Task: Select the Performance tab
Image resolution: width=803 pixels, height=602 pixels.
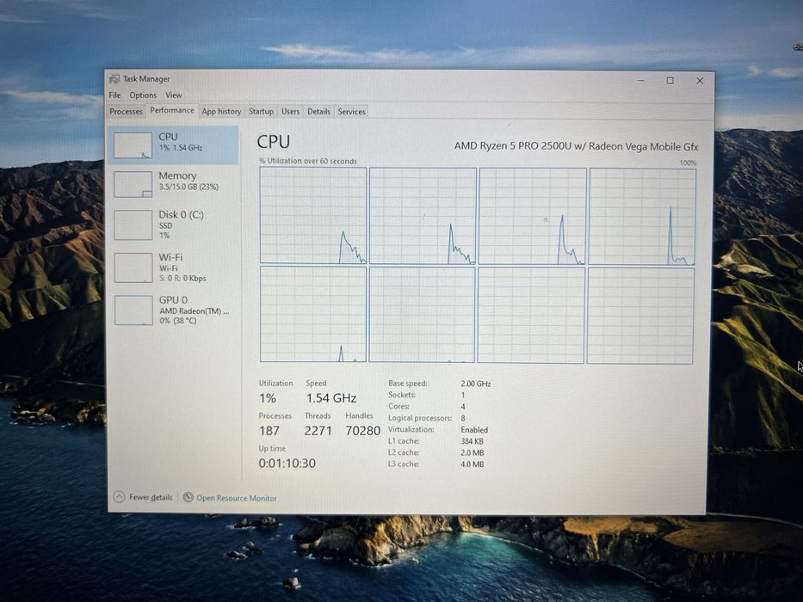Action: point(172,111)
